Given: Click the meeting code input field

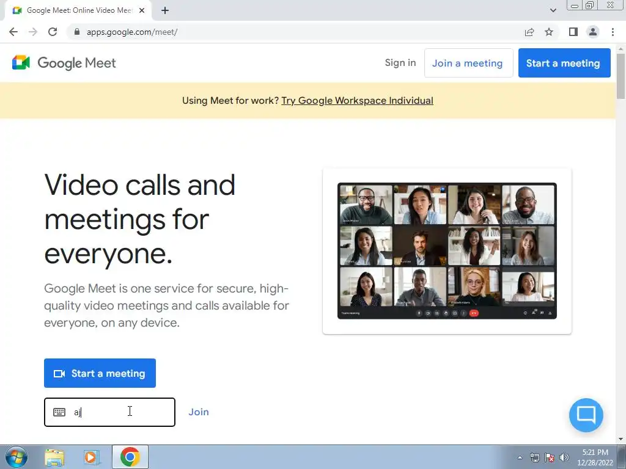Looking at the screenshot, I should click(x=109, y=412).
